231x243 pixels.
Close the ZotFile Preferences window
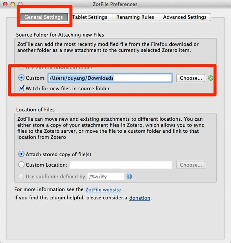pos(5,4)
